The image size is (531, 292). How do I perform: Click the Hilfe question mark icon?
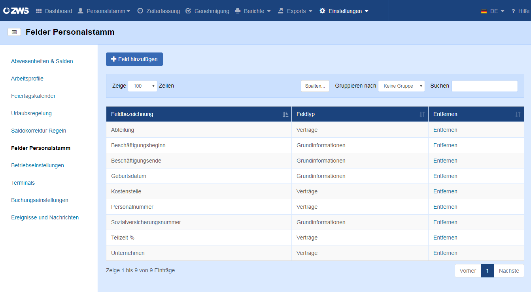coord(513,11)
